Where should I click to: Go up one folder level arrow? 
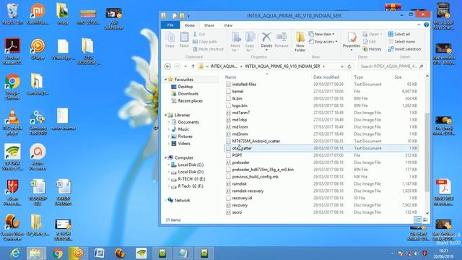[x=193, y=66]
